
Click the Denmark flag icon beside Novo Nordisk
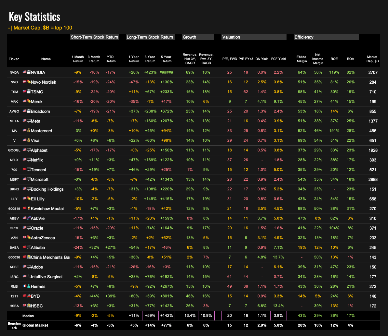coord(24,82)
